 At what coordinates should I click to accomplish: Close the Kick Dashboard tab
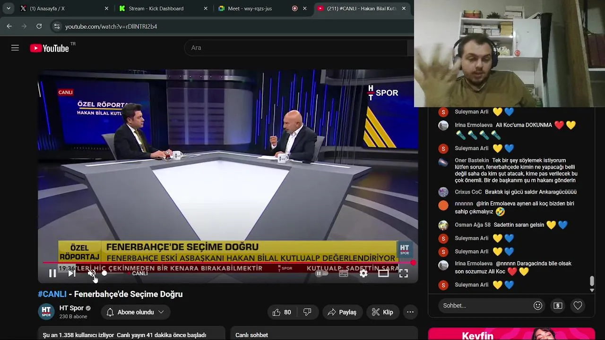pyautogui.click(x=206, y=8)
